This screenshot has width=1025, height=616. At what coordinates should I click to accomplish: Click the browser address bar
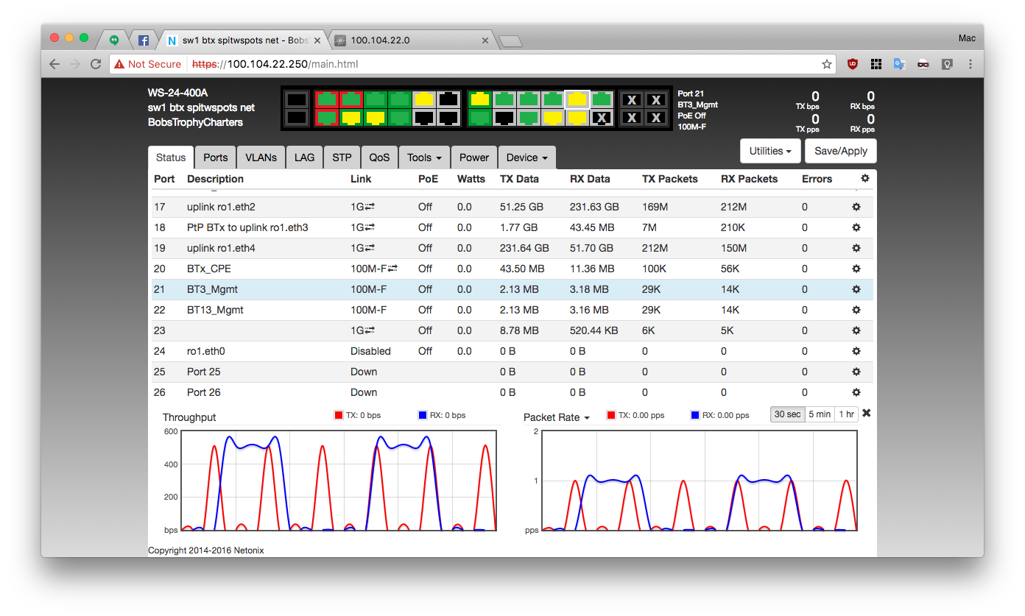click(x=515, y=64)
